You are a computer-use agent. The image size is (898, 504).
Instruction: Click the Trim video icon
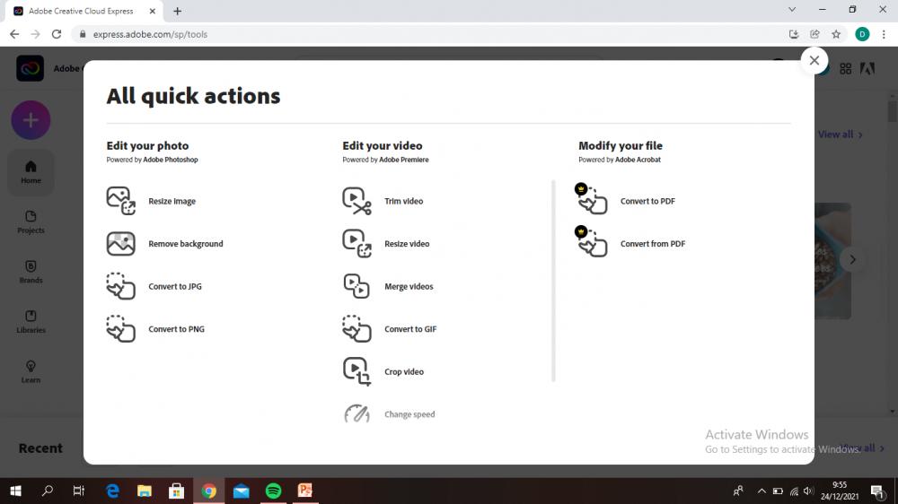[x=357, y=201]
